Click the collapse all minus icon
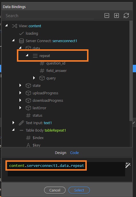The width and height of the screenshot is (136, 197). tap(107, 15)
